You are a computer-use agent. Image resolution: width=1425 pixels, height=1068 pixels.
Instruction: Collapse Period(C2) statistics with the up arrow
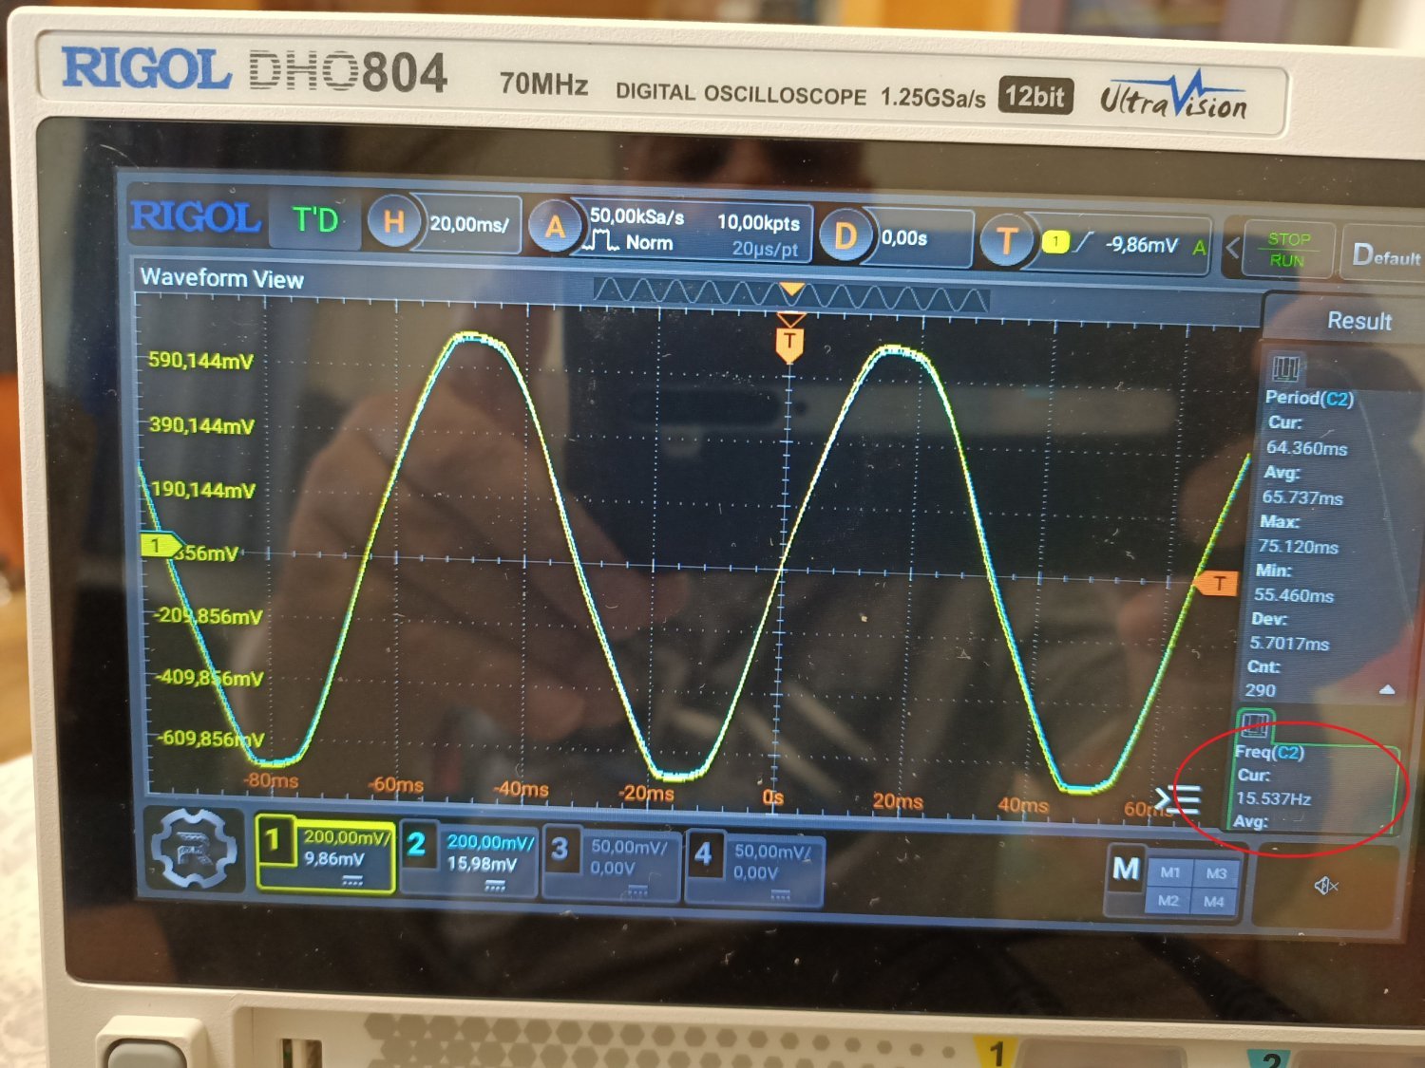(1386, 689)
